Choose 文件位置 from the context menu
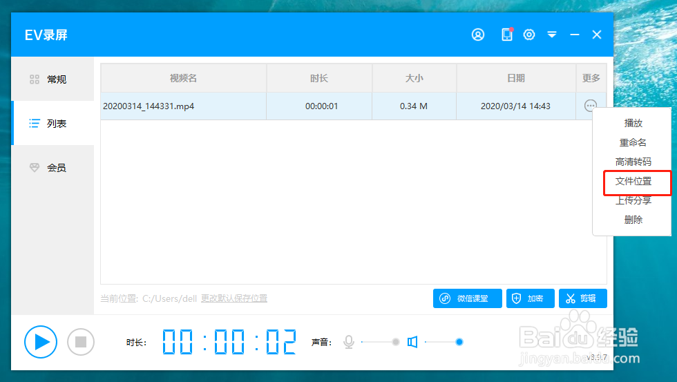The height and width of the screenshot is (382, 677). pyautogui.click(x=633, y=181)
